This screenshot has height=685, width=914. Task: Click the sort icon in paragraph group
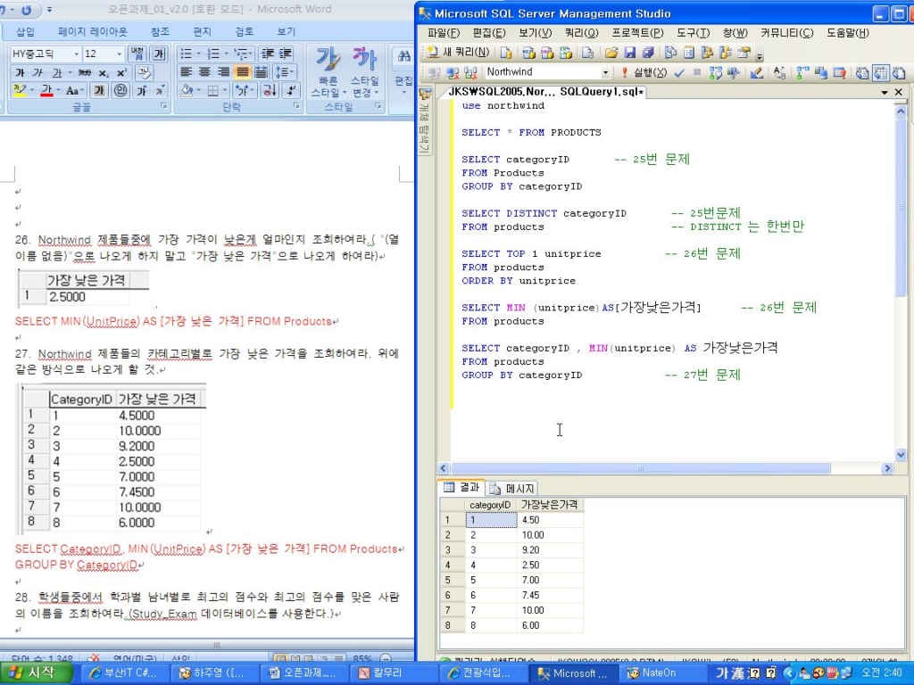(x=270, y=90)
